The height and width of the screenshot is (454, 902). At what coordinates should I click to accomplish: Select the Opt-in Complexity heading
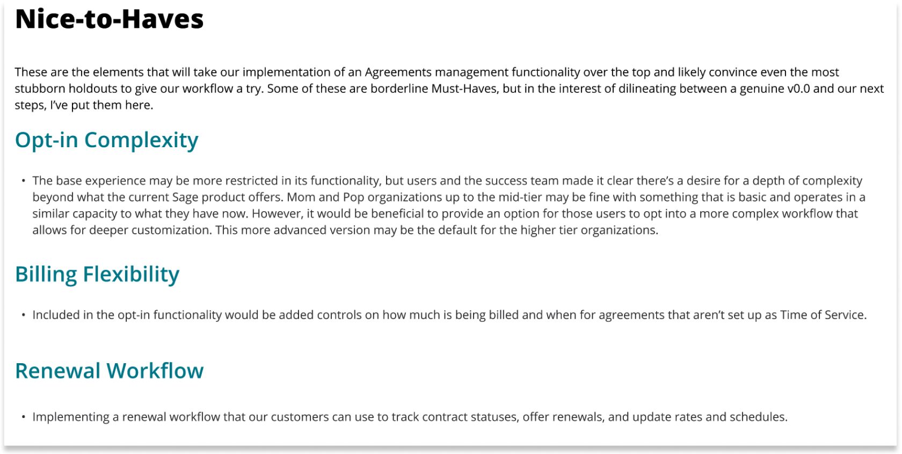[107, 140]
